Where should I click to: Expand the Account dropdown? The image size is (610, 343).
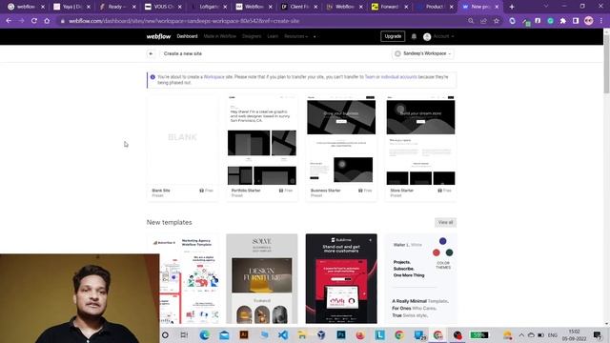point(443,36)
